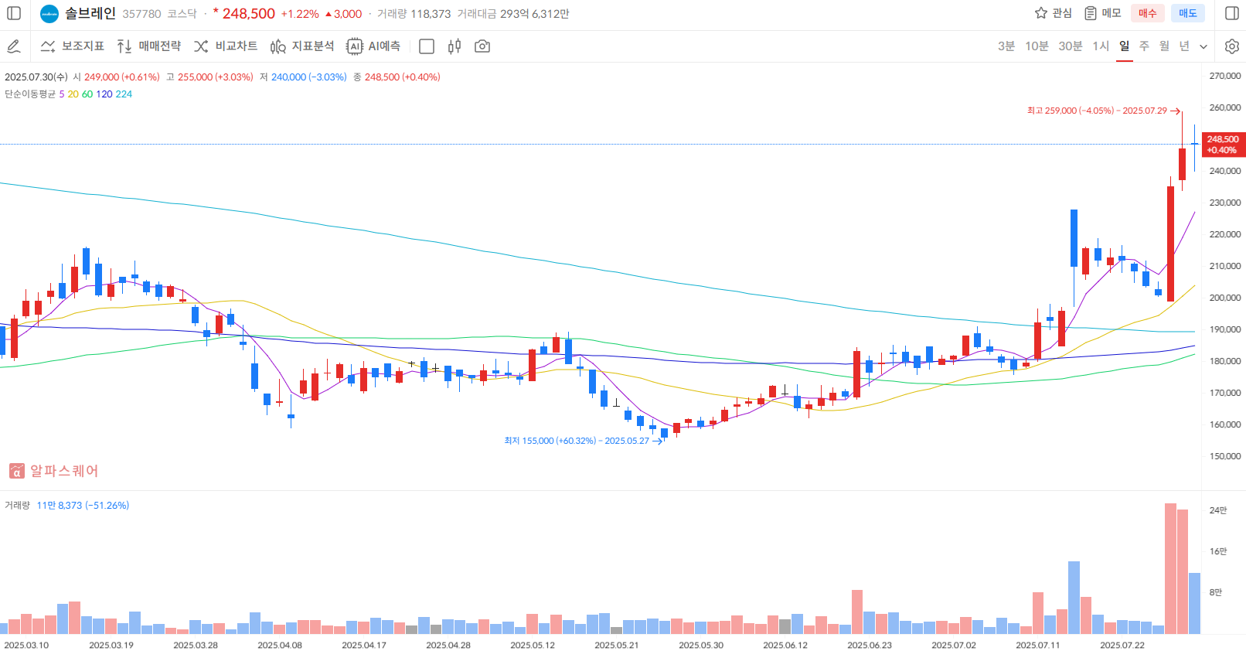The width and height of the screenshot is (1246, 651).
Task: Click the 솔브레인 stock name
Action: click(x=90, y=13)
